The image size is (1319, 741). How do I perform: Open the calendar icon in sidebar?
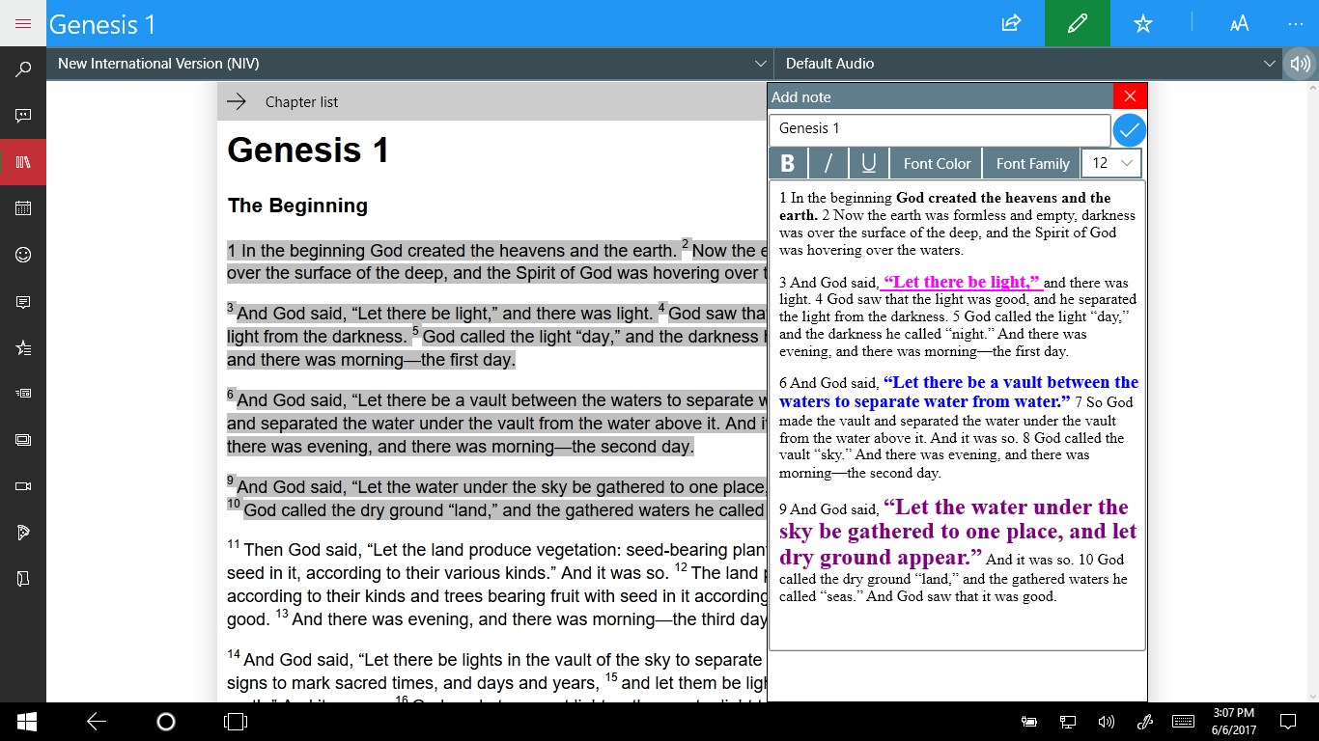23,208
